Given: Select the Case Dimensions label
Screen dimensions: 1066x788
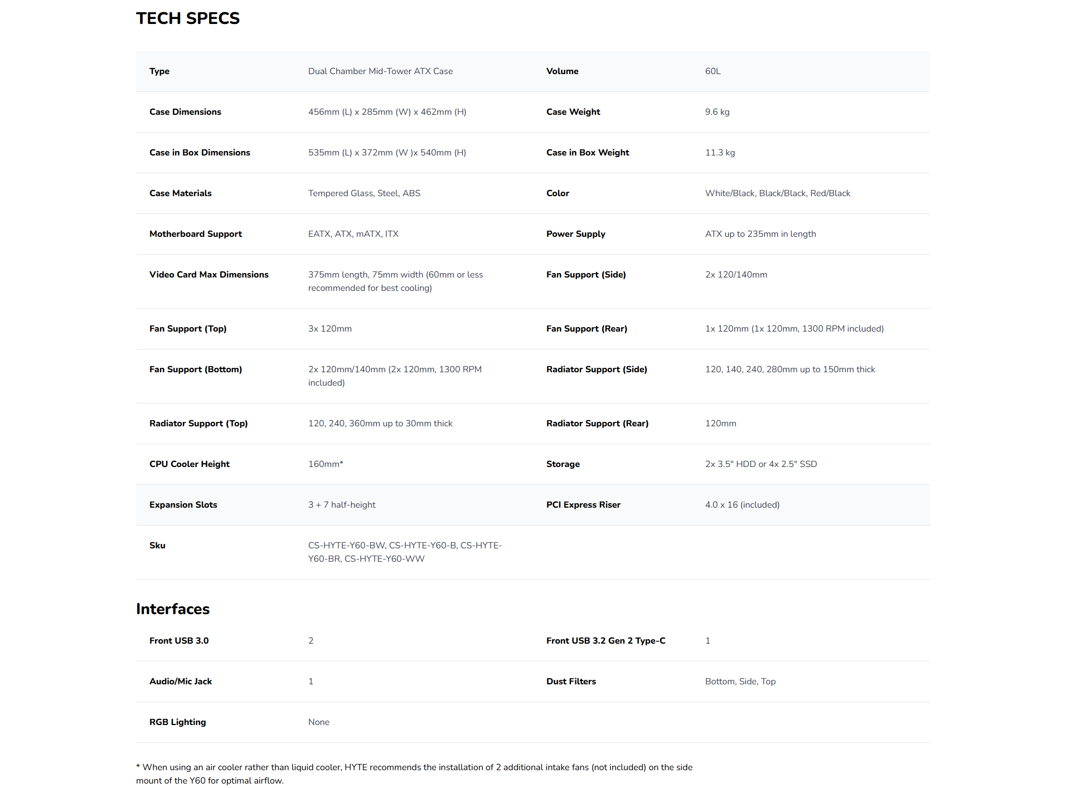Looking at the screenshot, I should click(x=185, y=112).
